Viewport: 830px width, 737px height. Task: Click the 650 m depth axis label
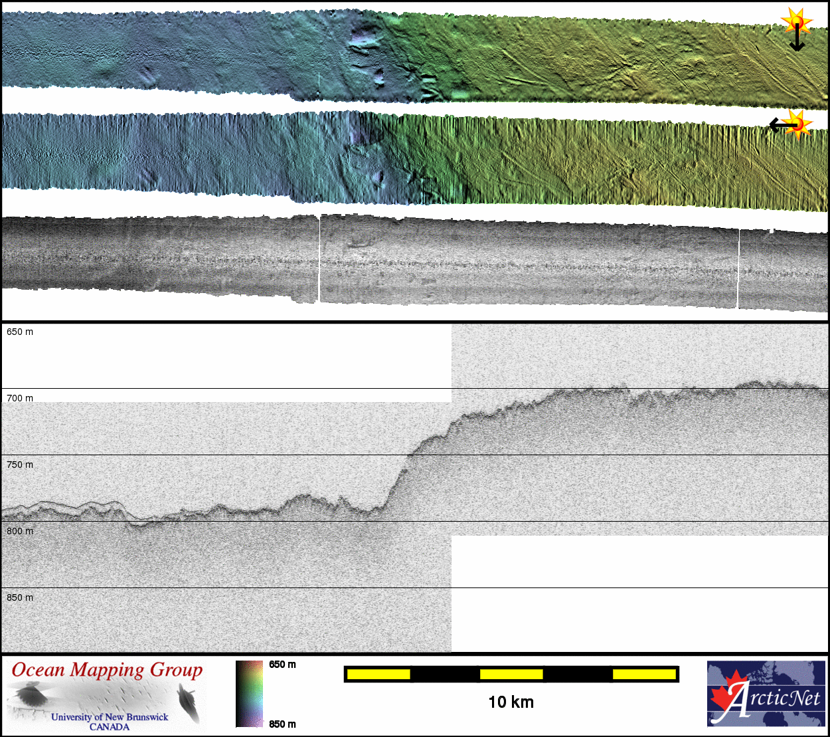(20, 332)
